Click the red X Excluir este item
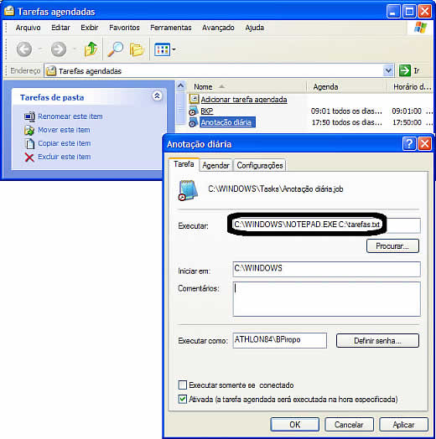Image resolution: width=436 pixels, height=439 pixels. pos(29,157)
